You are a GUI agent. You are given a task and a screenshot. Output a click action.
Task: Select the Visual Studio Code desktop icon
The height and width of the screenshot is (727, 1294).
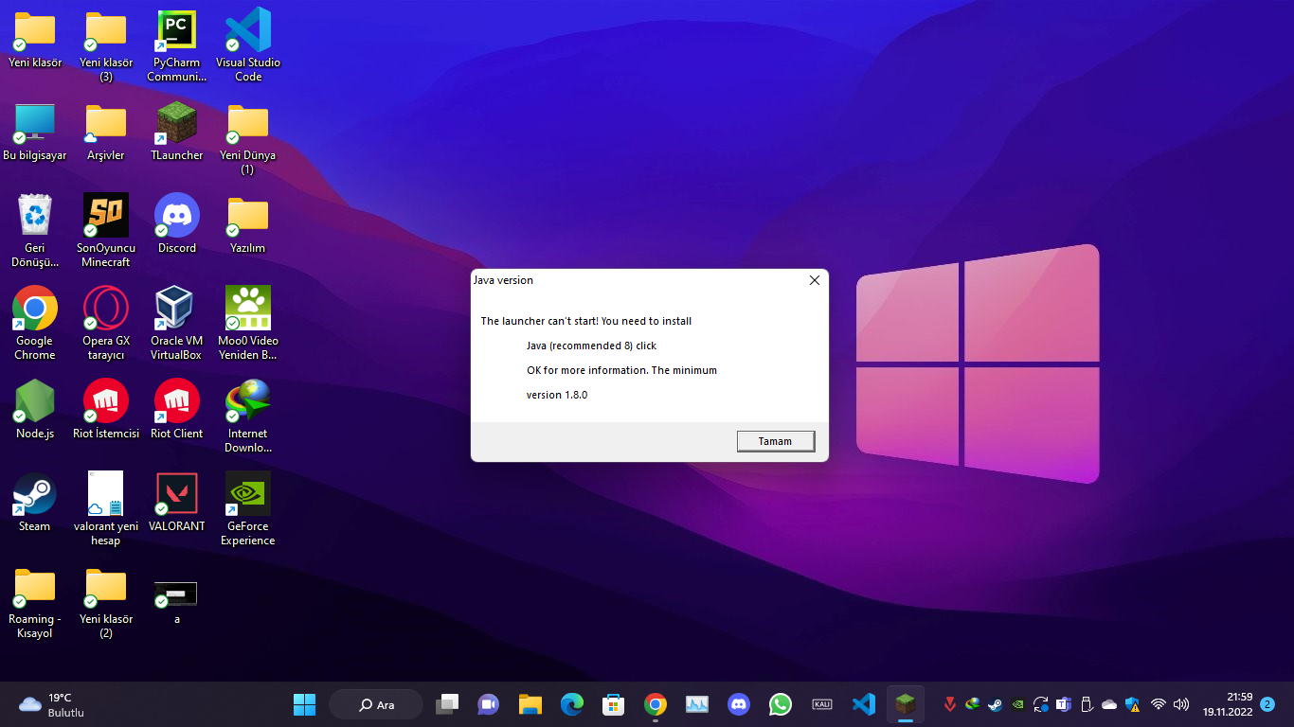(248, 45)
